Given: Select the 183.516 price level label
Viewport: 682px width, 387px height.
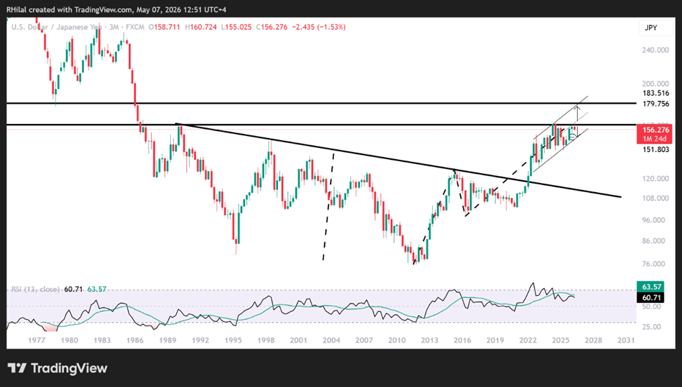Looking at the screenshot, I should tap(656, 93).
